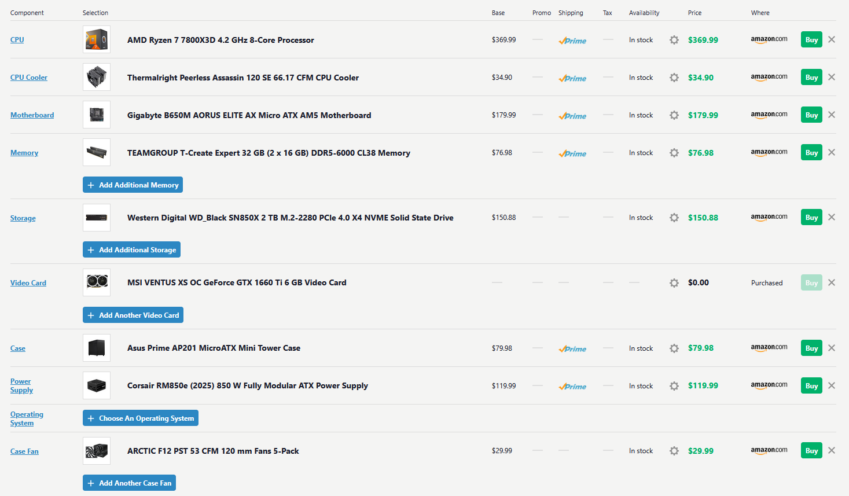Open Western Digital WD_Black SN850X product name
Viewport: 849px width, 496px height.
pyautogui.click(x=291, y=218)
